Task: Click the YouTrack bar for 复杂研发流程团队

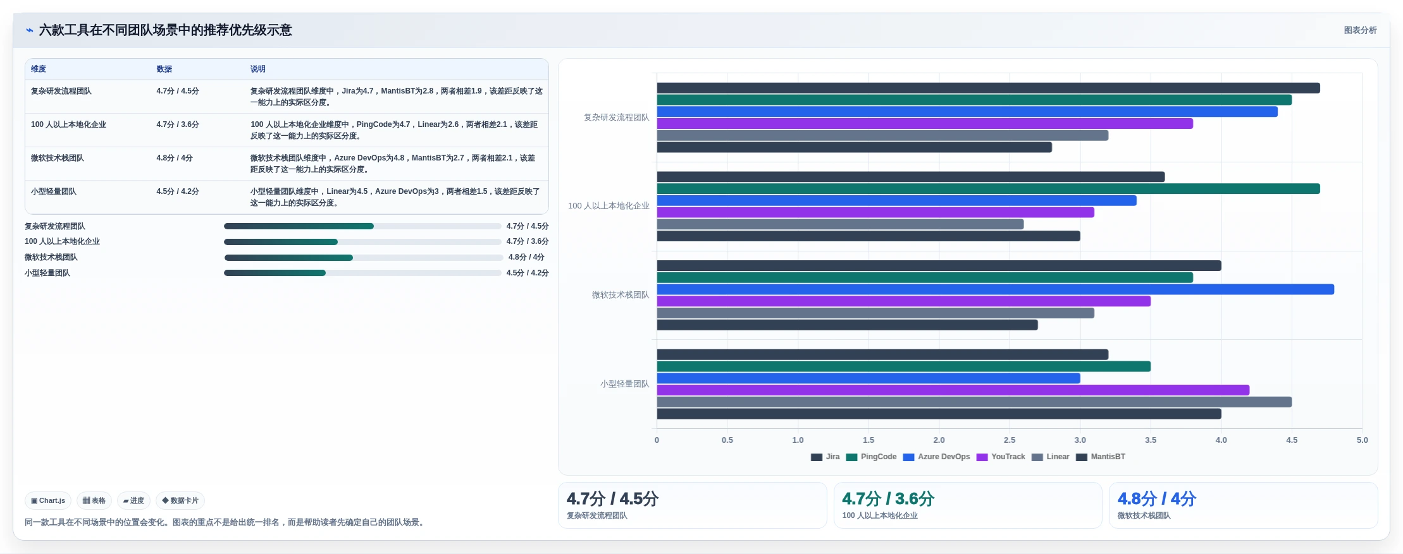Action: (x=925, y=124)
